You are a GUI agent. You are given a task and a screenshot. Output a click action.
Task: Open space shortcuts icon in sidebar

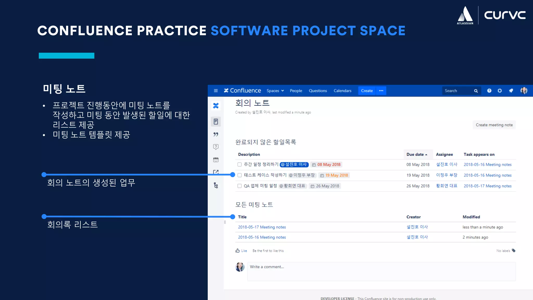(216, 172)
